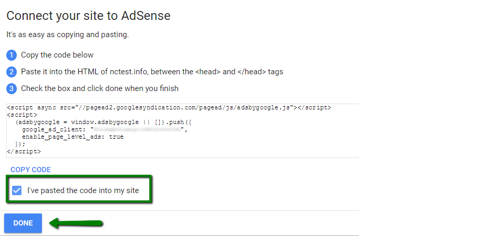Click the blue step 1 number circle
The width and height of the screenshot is (503, 236).
pos(11,55)
